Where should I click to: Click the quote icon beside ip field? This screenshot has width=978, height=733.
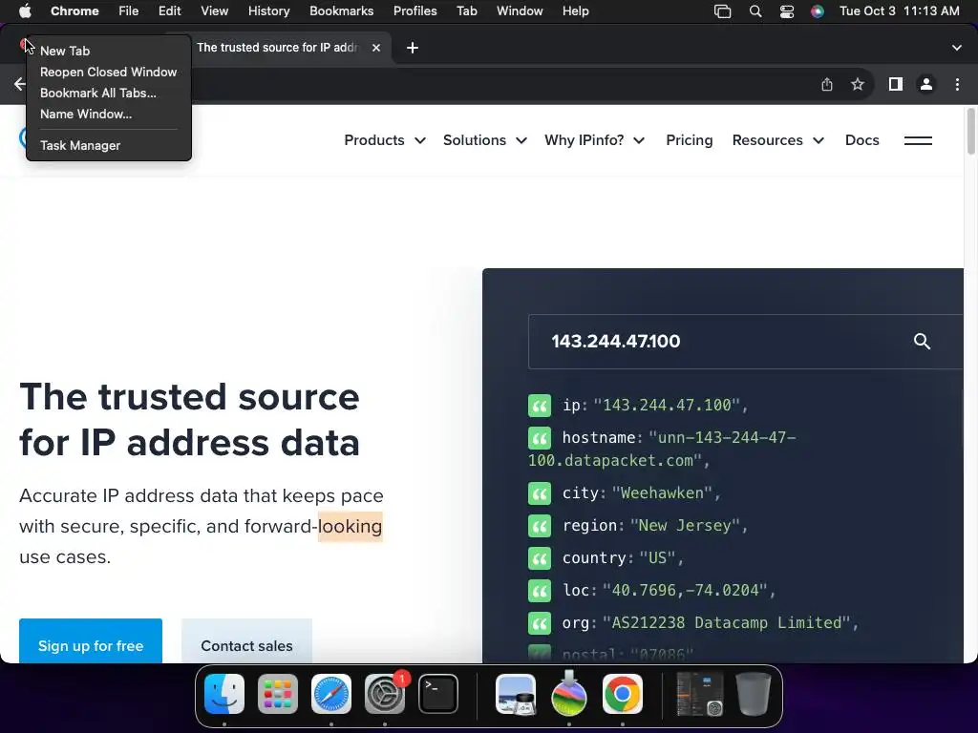(x=540, y=406)
